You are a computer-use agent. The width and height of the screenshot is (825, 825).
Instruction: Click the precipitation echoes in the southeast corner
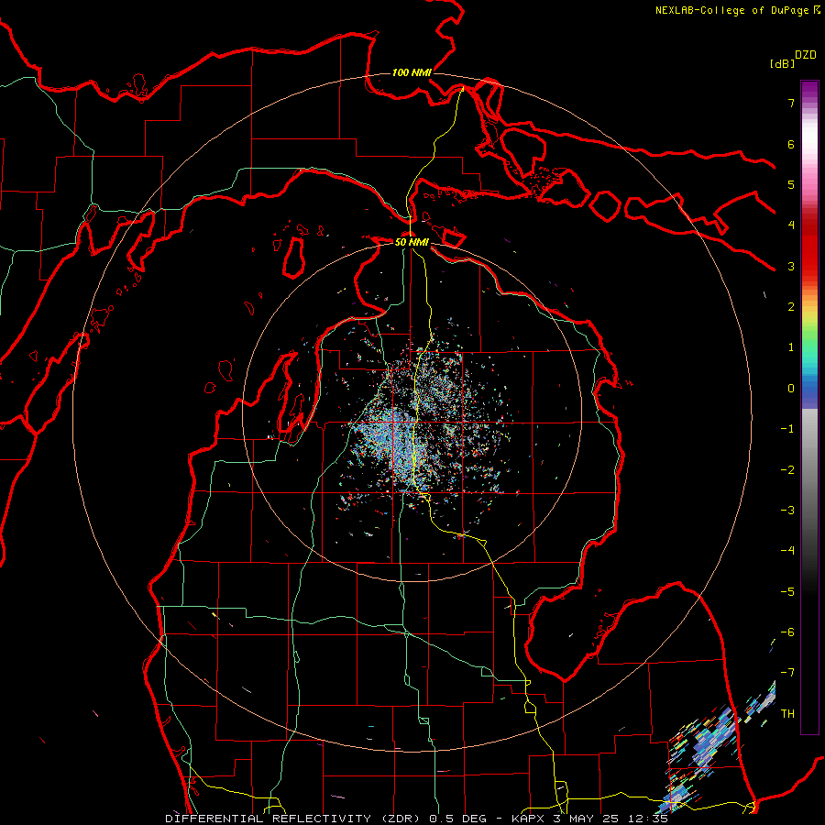(718, 747)
